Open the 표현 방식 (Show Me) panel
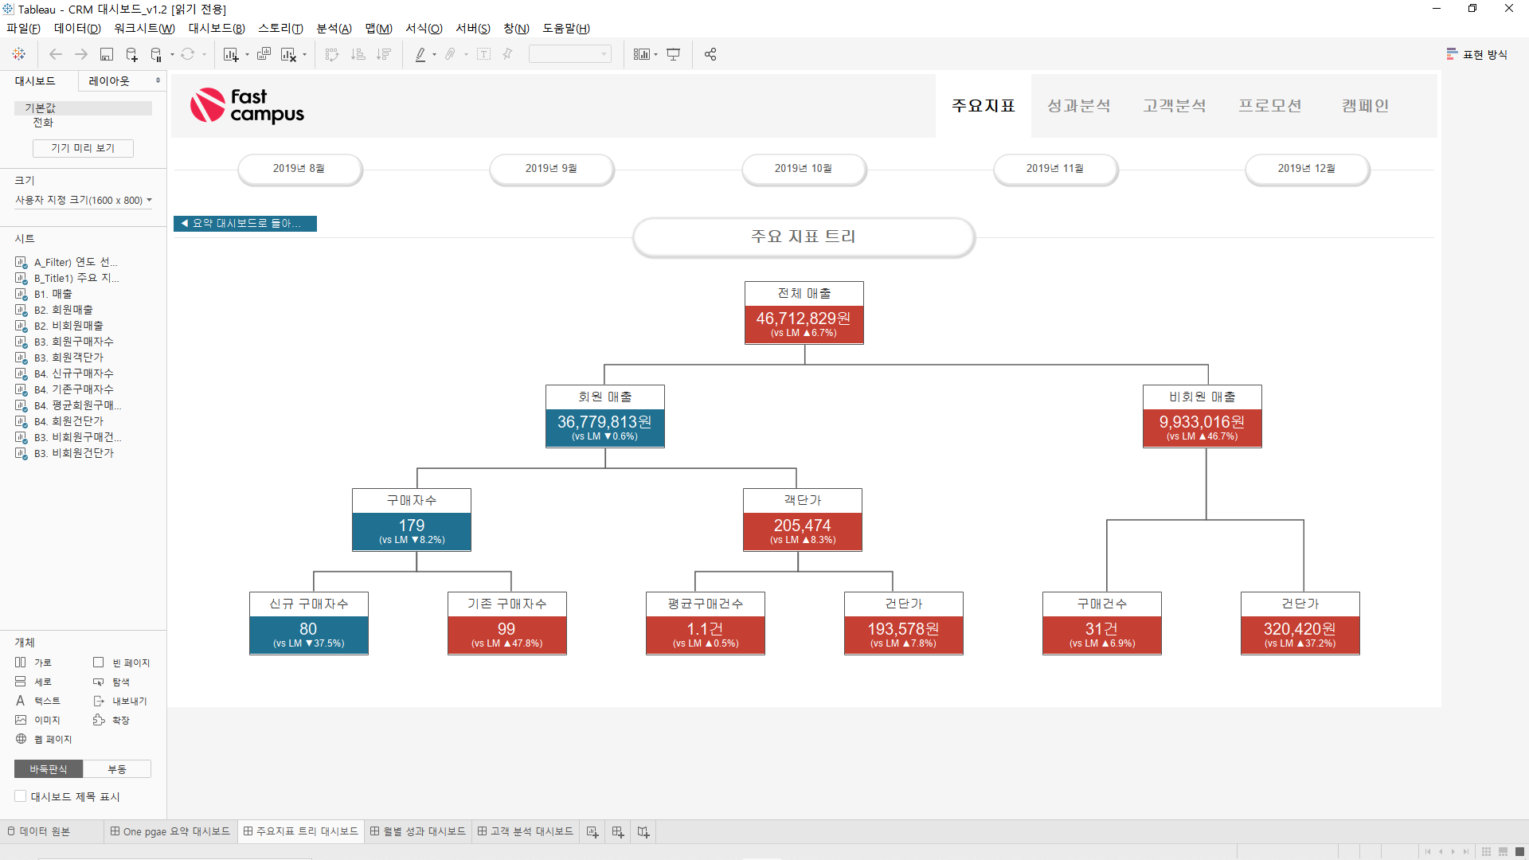This screenshot has height=860, width=1529. [1477, 54]
